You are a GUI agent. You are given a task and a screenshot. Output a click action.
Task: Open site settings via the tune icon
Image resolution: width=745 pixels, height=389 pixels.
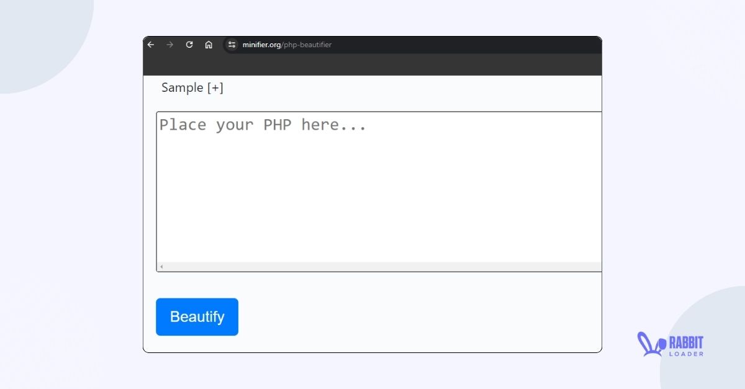(231, 45)
